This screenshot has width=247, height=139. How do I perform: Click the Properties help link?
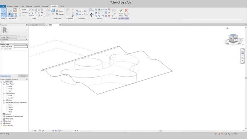pos(5,76)
